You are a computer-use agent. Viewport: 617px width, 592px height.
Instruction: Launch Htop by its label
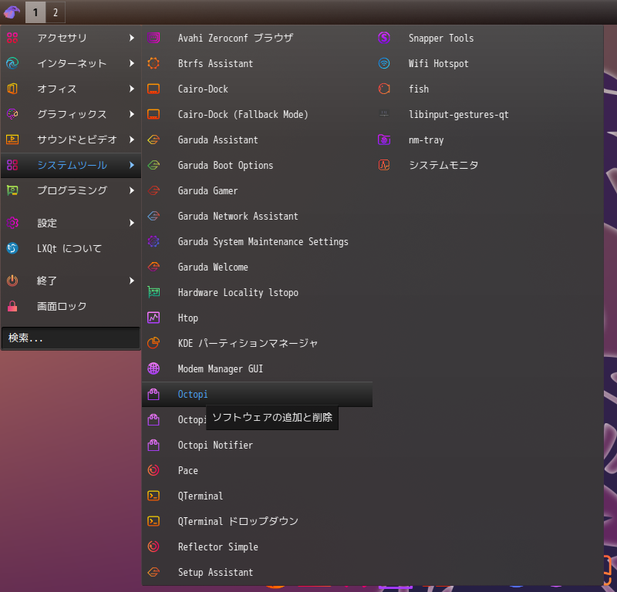click(x=187, y=318)
